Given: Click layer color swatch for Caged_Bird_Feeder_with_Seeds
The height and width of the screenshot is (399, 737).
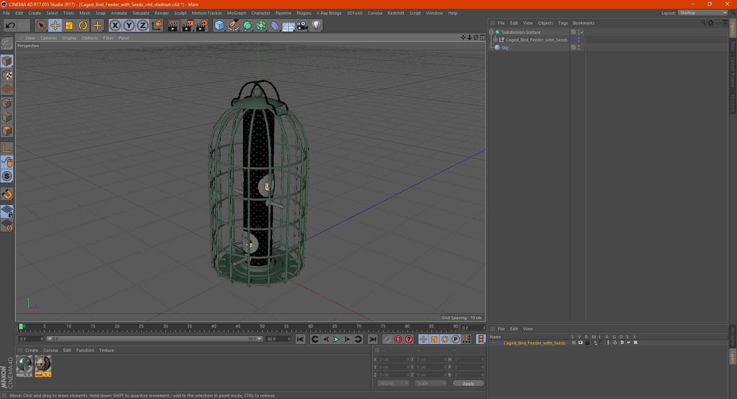Looking at the screenshot, I should click(x=499, y=343).
